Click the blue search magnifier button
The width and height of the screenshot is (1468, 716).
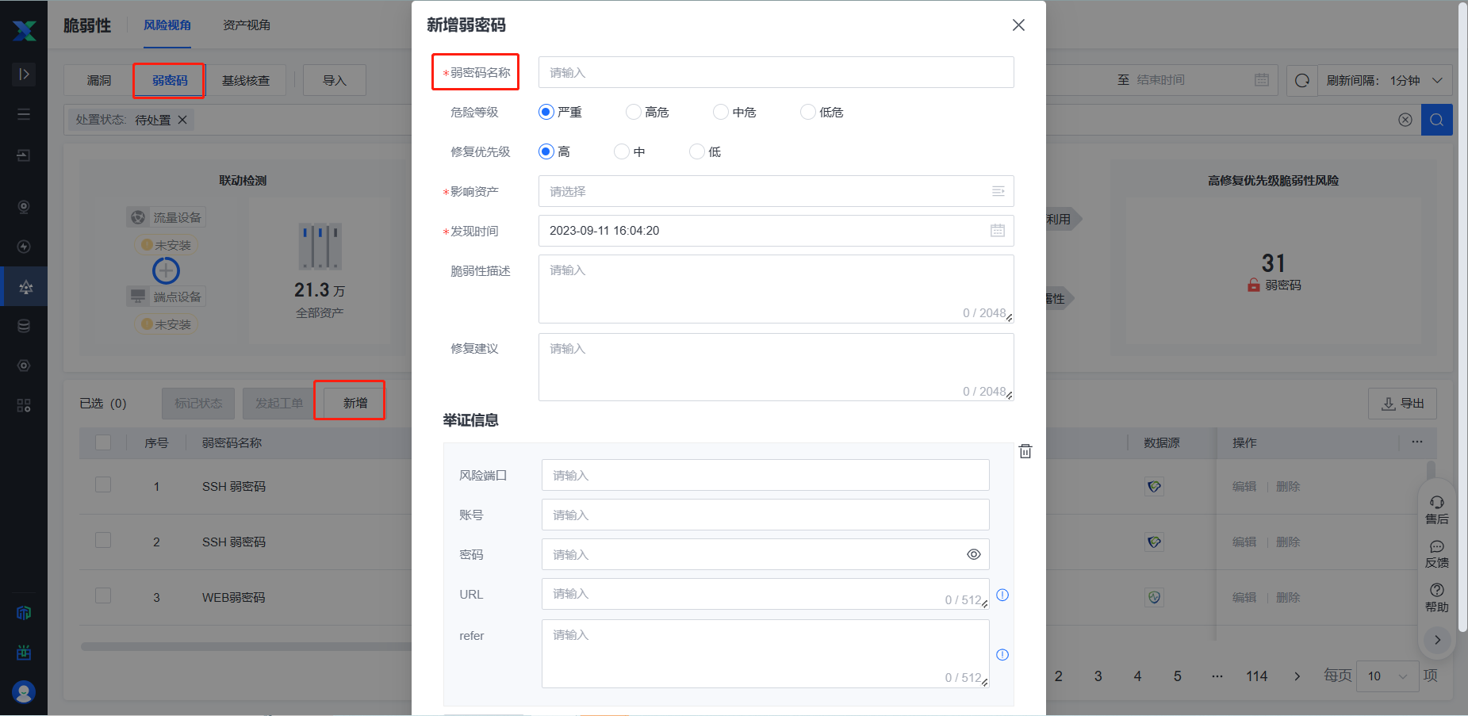coord(1436,120)
